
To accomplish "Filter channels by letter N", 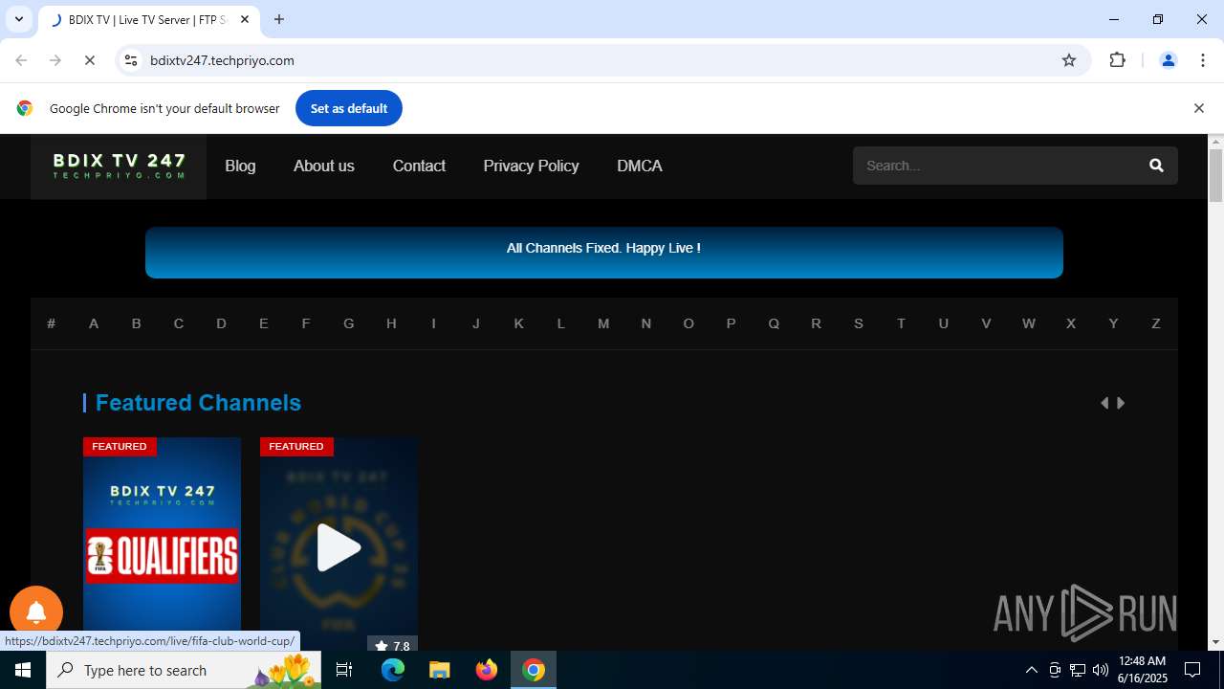I will tap(645, 323).
